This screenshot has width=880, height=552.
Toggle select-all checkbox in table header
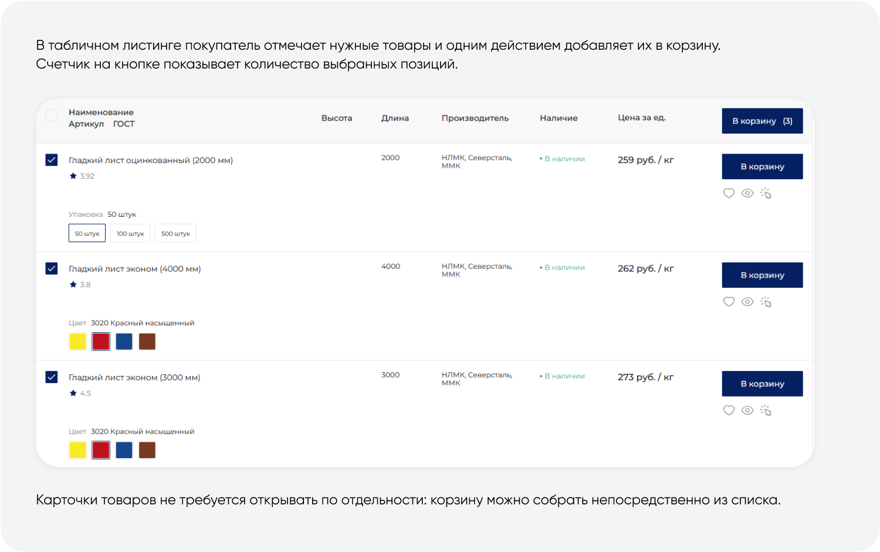coord(52,115)
